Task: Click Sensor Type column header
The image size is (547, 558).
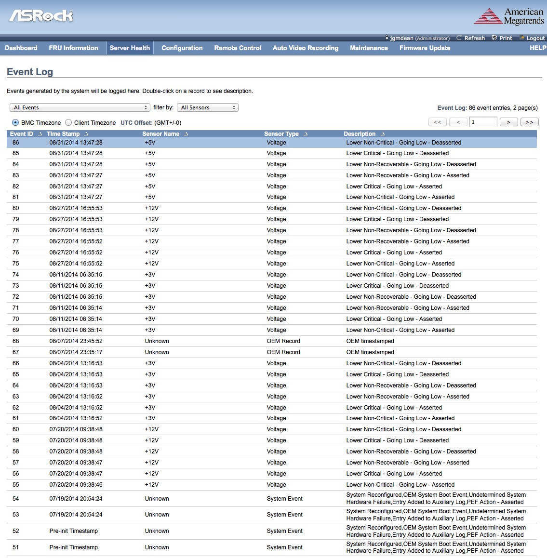Action: point(281,134)
